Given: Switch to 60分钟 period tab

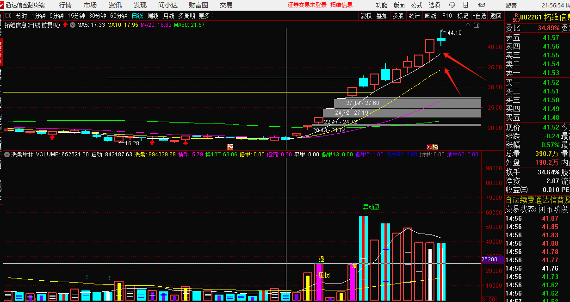Looking at the screenshot, I should [119, 16].
